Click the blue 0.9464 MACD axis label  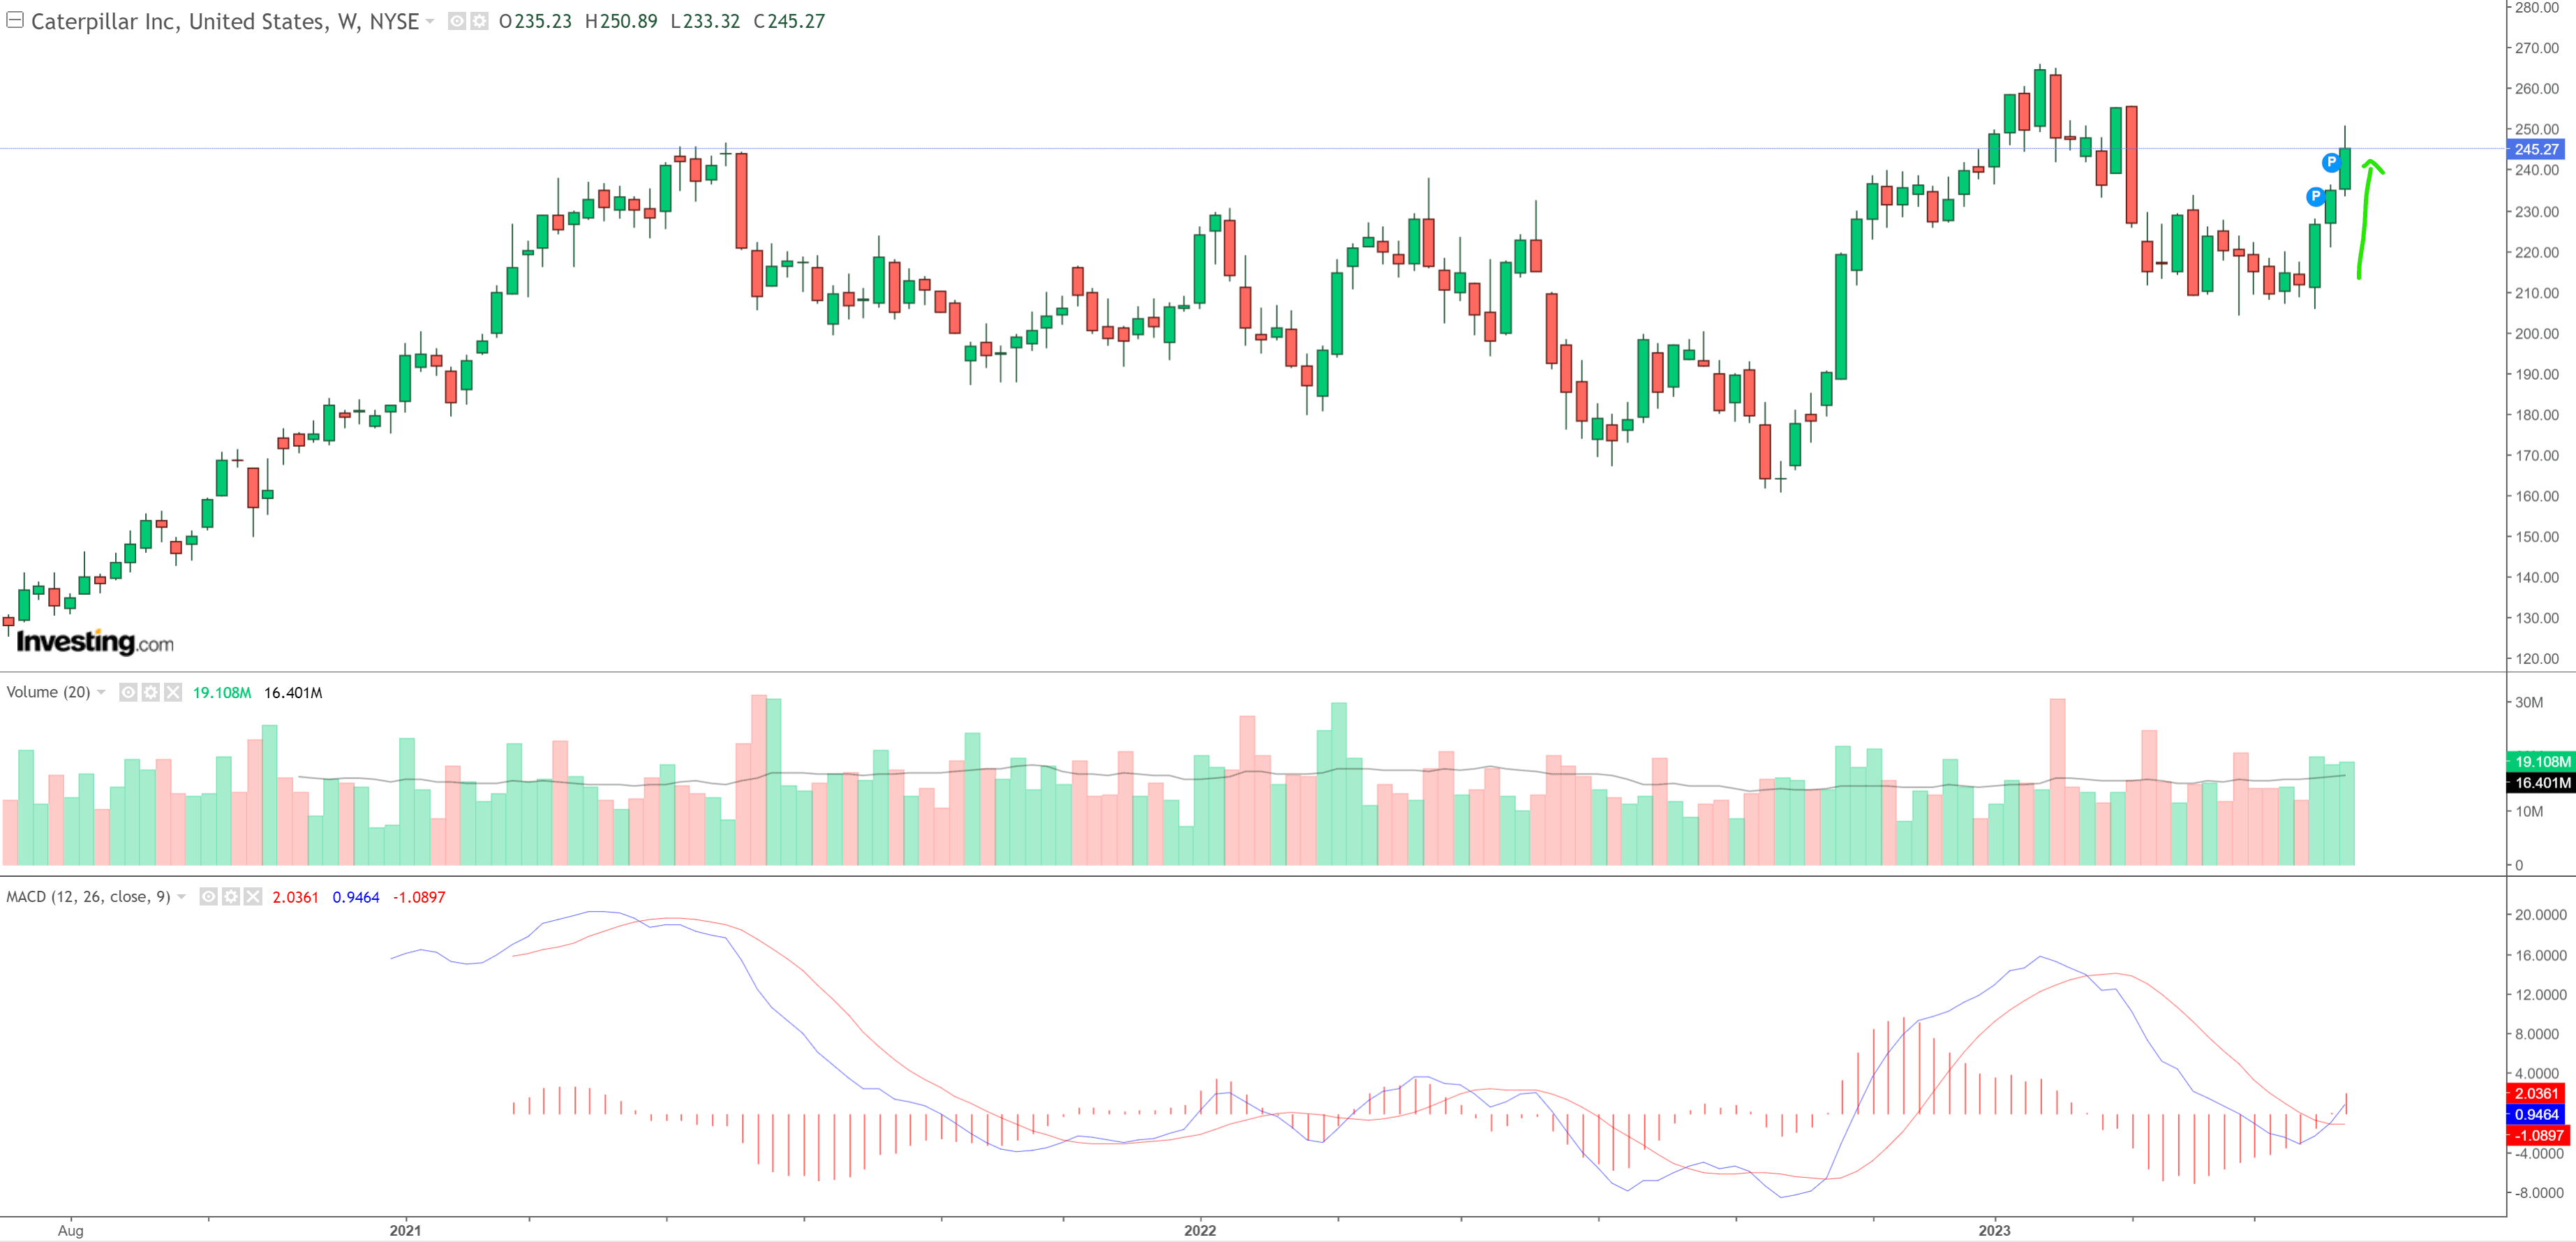pos(2535,1115)
